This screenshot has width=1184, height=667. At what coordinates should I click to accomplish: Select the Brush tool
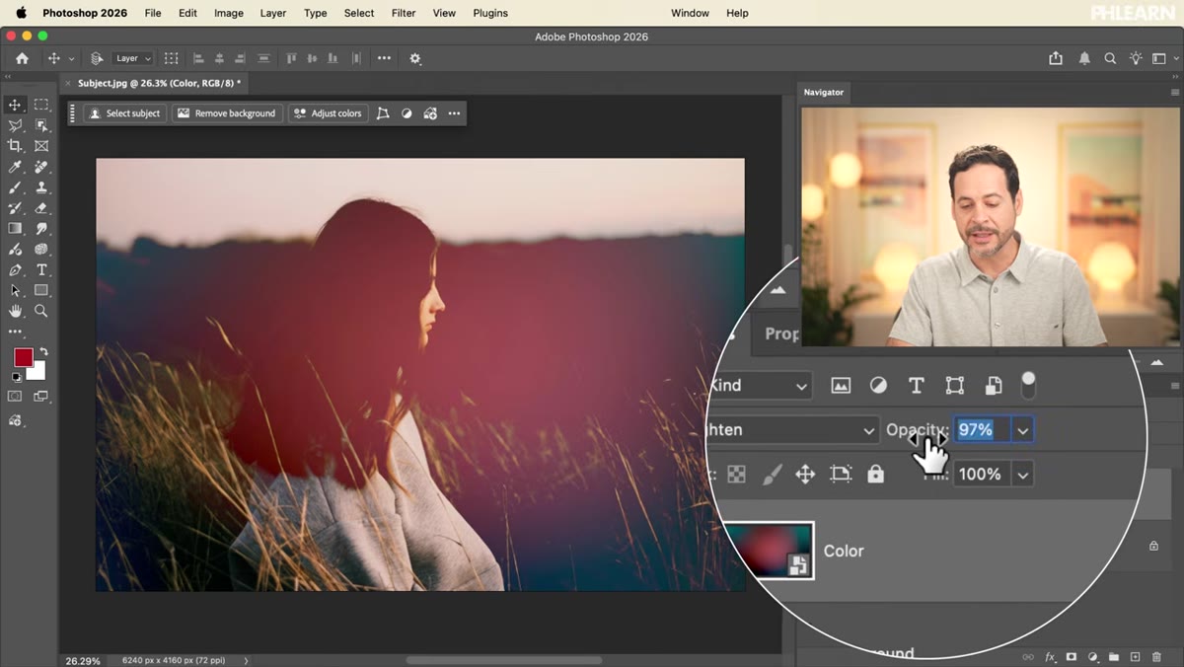[15, 187]
